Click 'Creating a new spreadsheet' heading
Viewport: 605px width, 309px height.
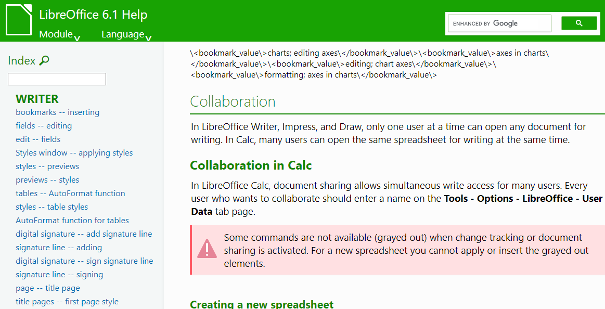pos(262,304)
